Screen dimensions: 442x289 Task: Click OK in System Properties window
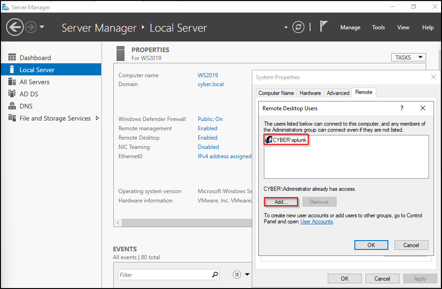pyautogui.click(x=345, y=278)
